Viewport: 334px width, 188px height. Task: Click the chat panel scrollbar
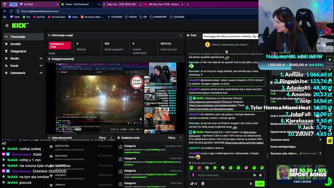pos(267,155)
